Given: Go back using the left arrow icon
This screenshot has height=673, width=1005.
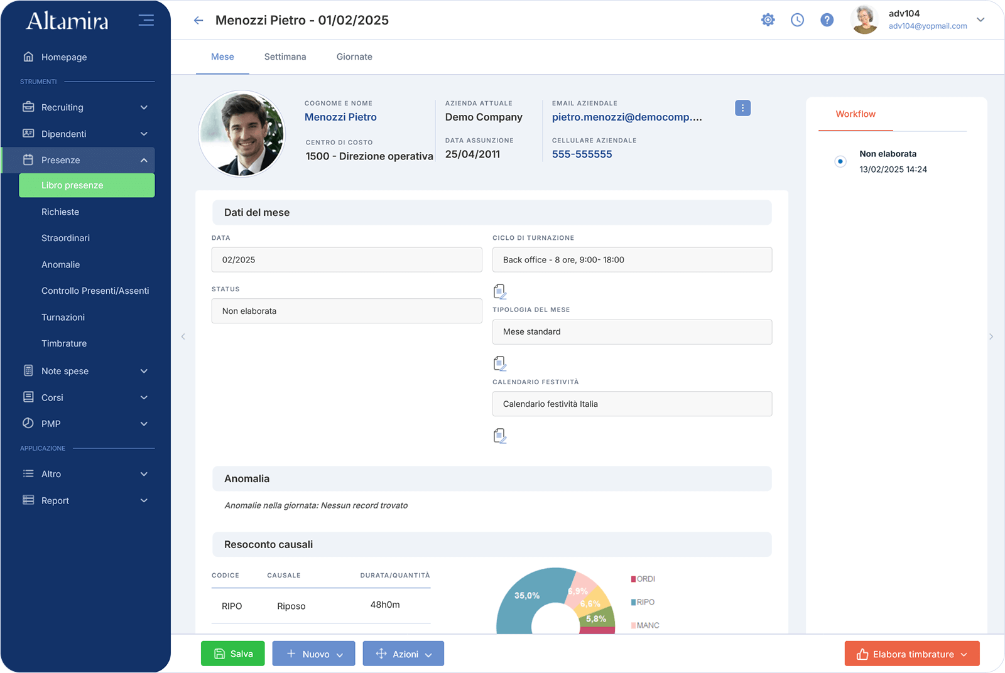Looking at the screenshot, I should point(198,21).
